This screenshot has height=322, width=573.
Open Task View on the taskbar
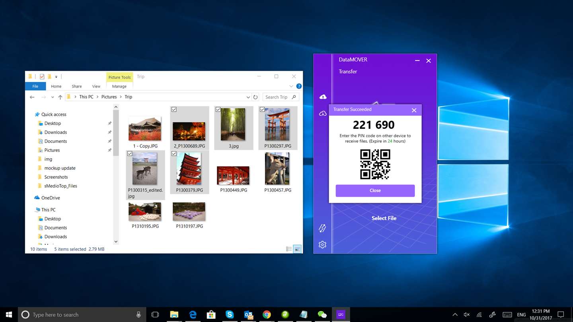pyautogui.click(x=155, y=314)
